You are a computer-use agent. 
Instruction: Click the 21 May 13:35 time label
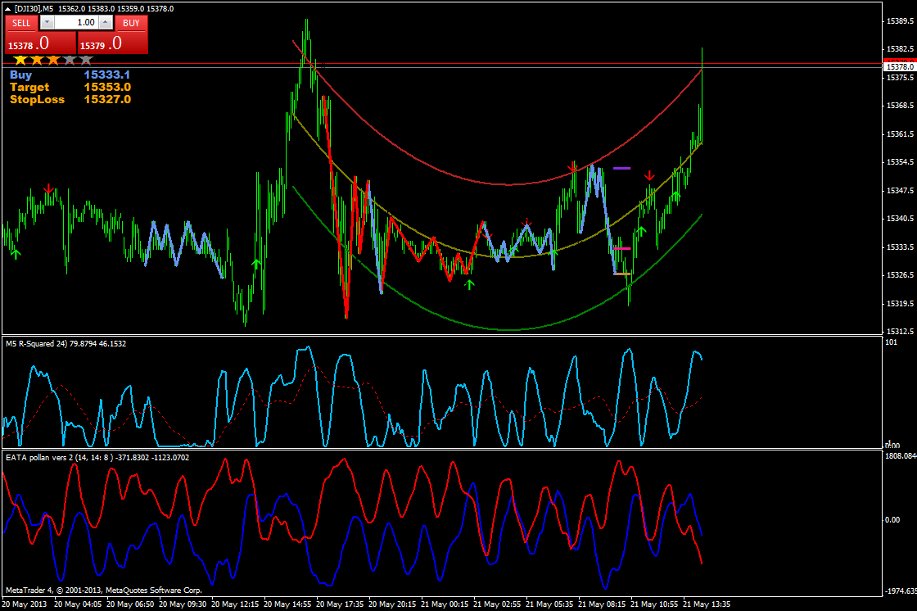[x=707, y=604]
